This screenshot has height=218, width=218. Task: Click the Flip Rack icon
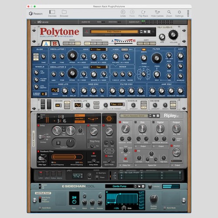(143, 12)
